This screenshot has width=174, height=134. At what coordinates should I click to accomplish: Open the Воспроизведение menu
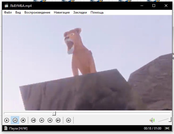click(37, 12)
